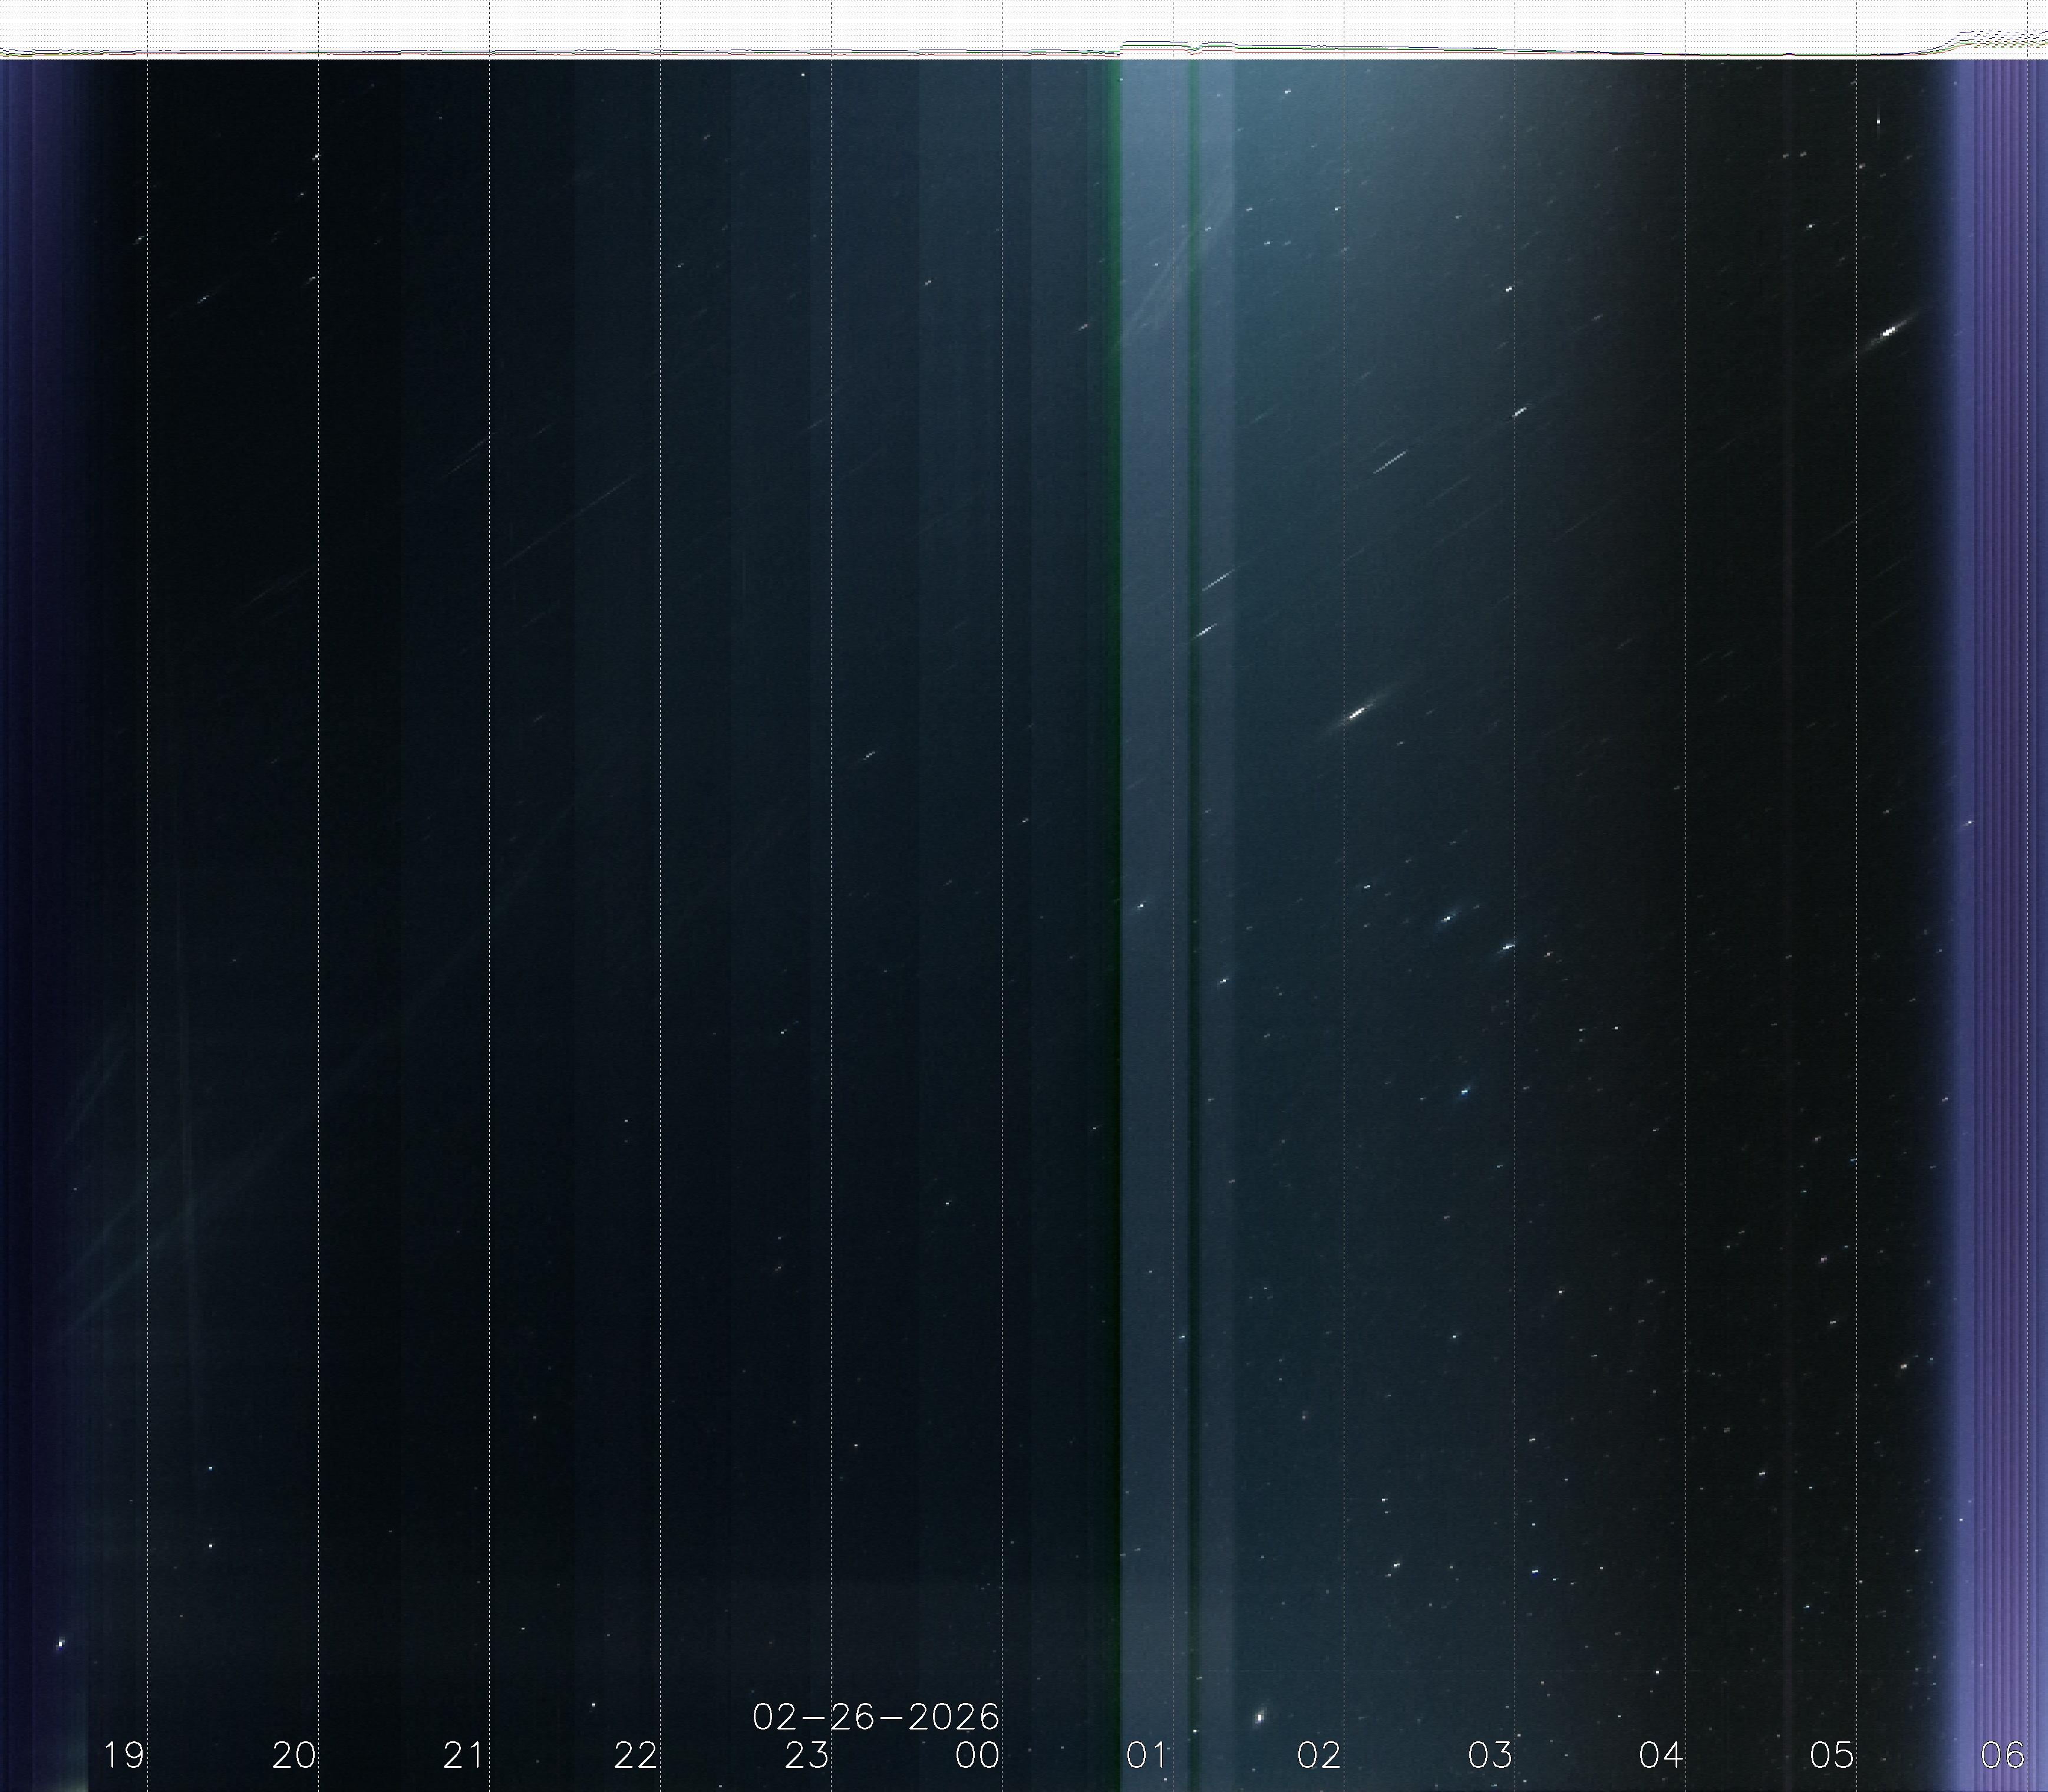The height and width of the screenshot is (1792, 2048).
Task: Click the 20 hour label
Action: click(x=294, y=1754)
